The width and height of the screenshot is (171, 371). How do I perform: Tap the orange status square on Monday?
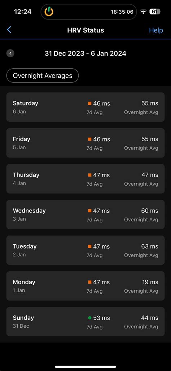point(90,282)
